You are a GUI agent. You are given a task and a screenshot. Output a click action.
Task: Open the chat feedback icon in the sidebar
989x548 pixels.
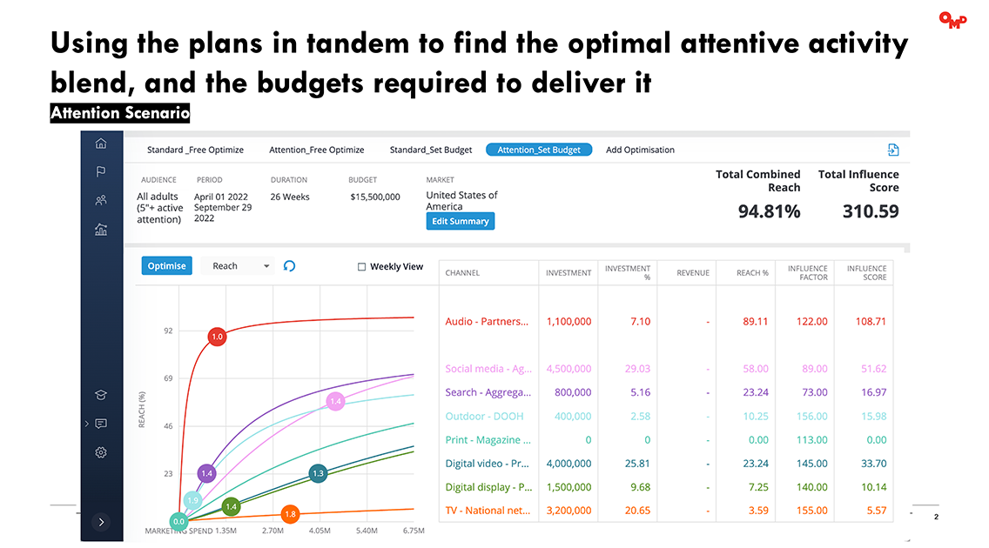coord(102,424)
